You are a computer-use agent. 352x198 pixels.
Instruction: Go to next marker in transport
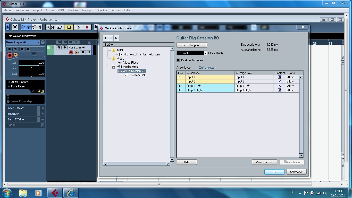[53, 27]
